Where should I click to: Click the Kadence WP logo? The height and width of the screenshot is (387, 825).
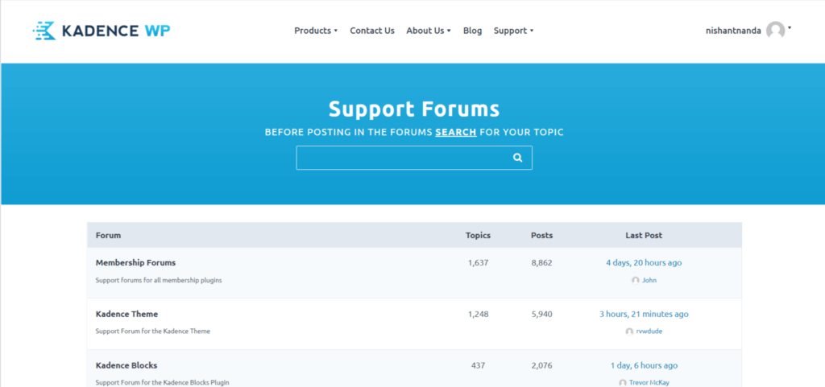(101, 31)
